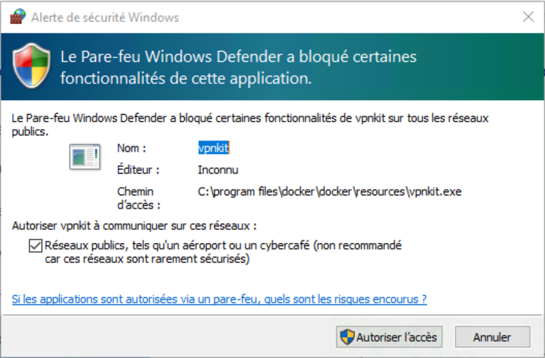Click the Chemin d'accès : label

click(138, 198)
